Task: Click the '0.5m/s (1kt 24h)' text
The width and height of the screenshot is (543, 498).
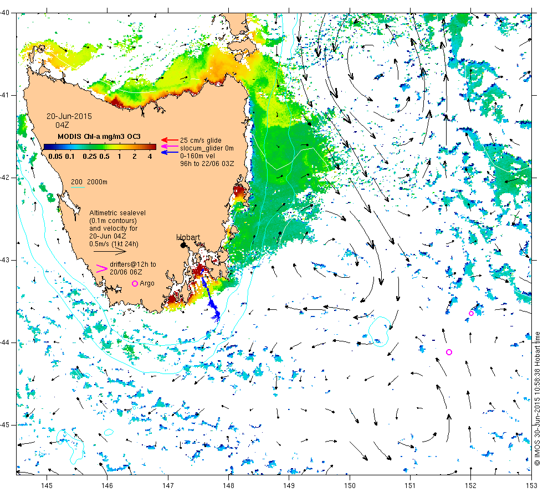Action: point(114,244)
